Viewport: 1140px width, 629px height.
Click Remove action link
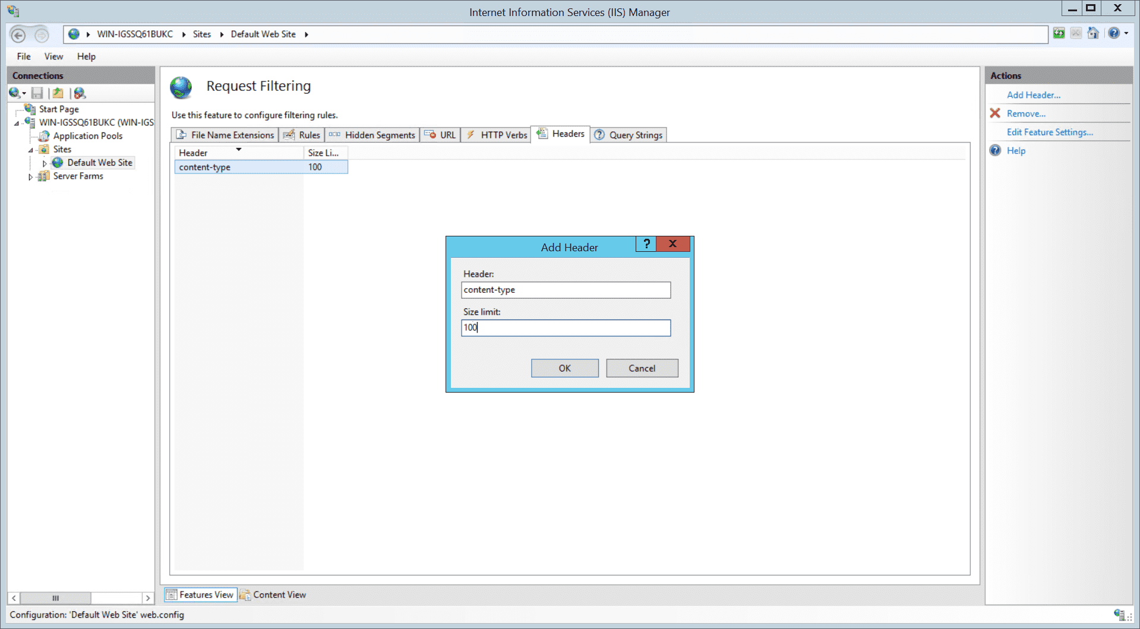click(1026, 113)
